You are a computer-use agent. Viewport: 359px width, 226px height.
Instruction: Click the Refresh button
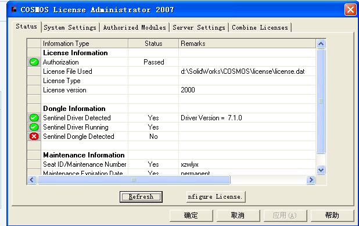pyautogui.click(x=141, y=197)
